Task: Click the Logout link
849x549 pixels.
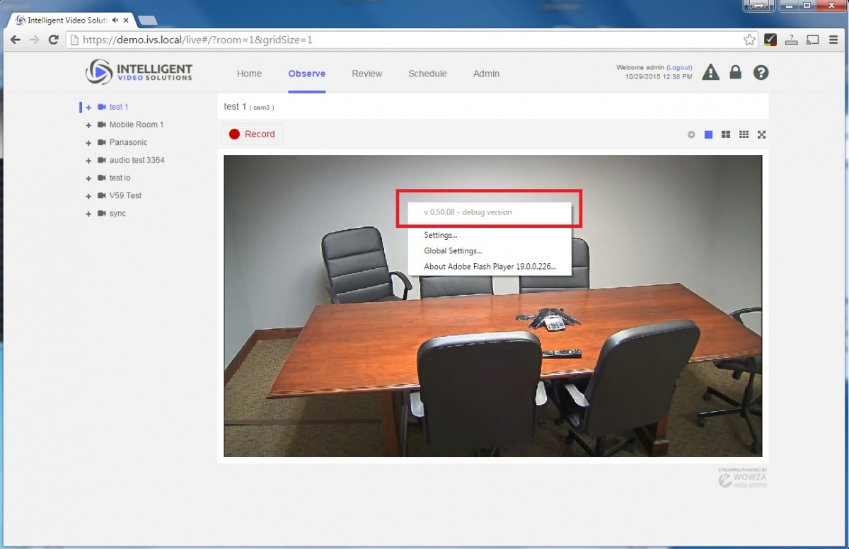Action: (679, 68)
